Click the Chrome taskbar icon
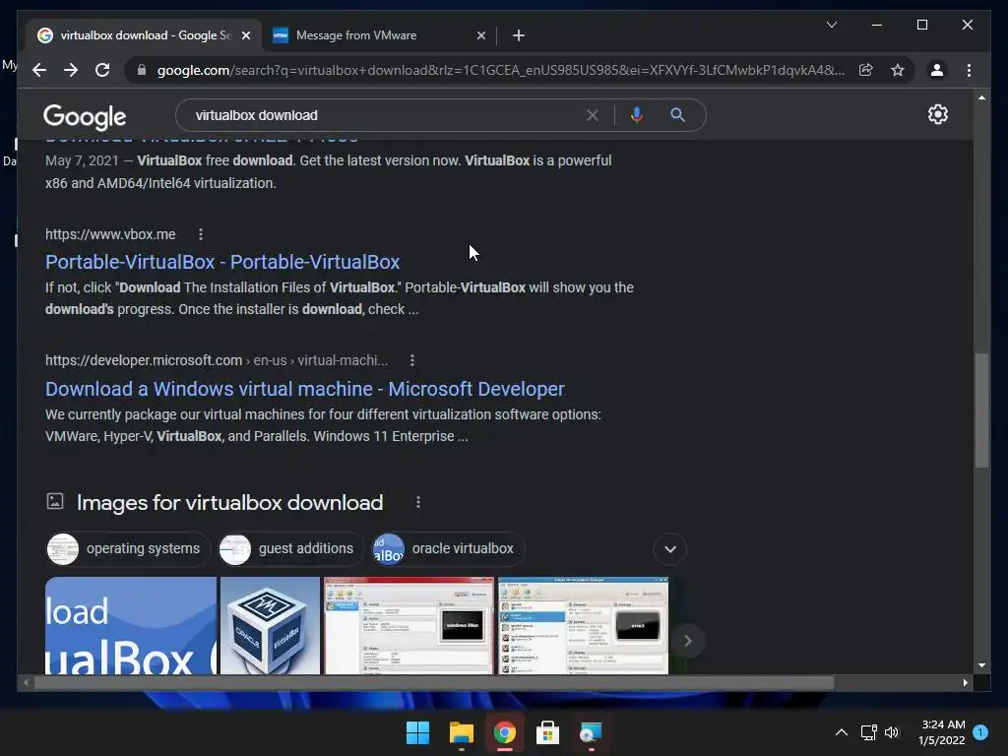The width and height of the screenshot is (1008, 756). click(505, 732)
